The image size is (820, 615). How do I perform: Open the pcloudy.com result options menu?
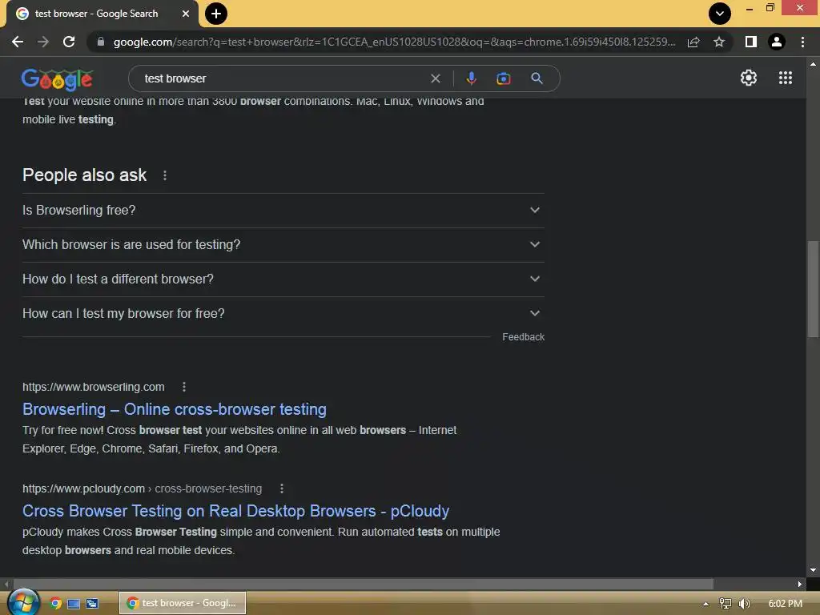point(281,488)
